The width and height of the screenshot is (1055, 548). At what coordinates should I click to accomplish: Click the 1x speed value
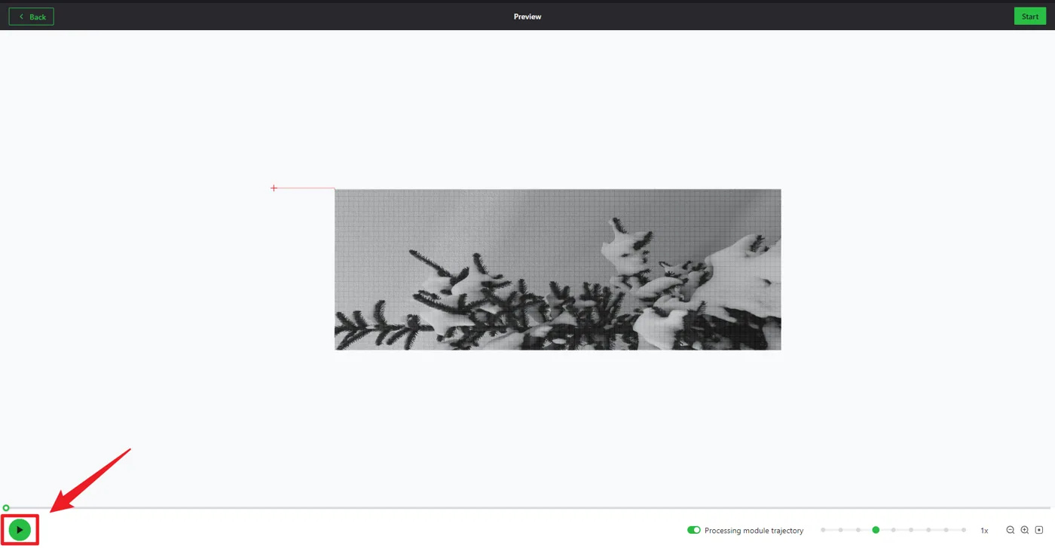(984, 531)
